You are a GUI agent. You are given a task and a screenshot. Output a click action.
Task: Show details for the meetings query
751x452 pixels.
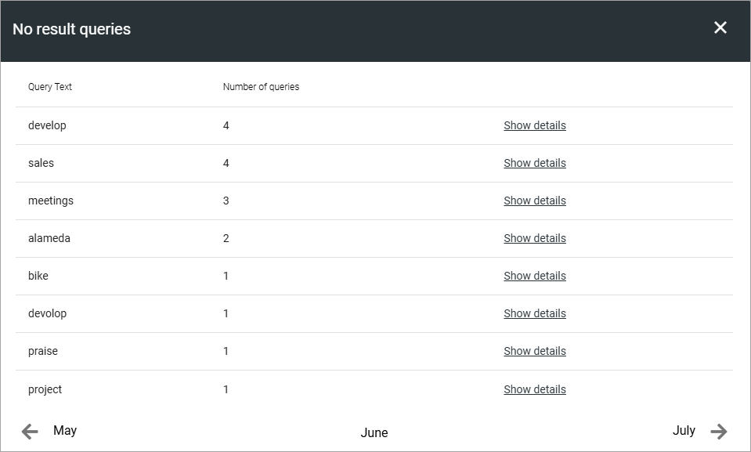coord(535,201)
